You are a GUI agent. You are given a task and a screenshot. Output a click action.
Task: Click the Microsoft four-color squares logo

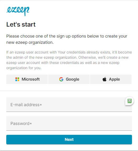point(17,79)
